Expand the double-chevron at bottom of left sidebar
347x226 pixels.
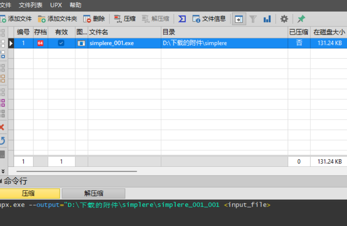(x=3, y=171)
